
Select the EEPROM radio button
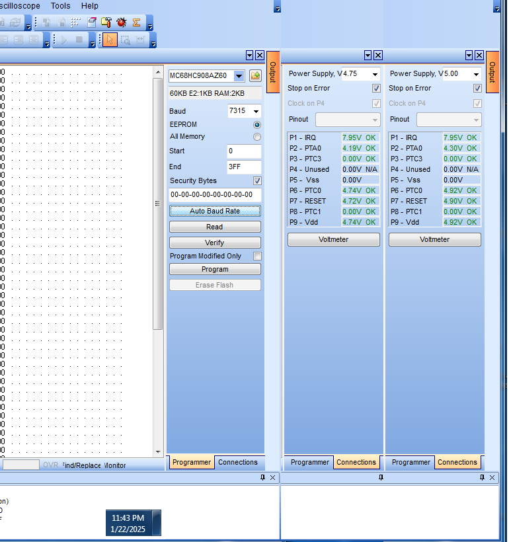tap(257, 125)
